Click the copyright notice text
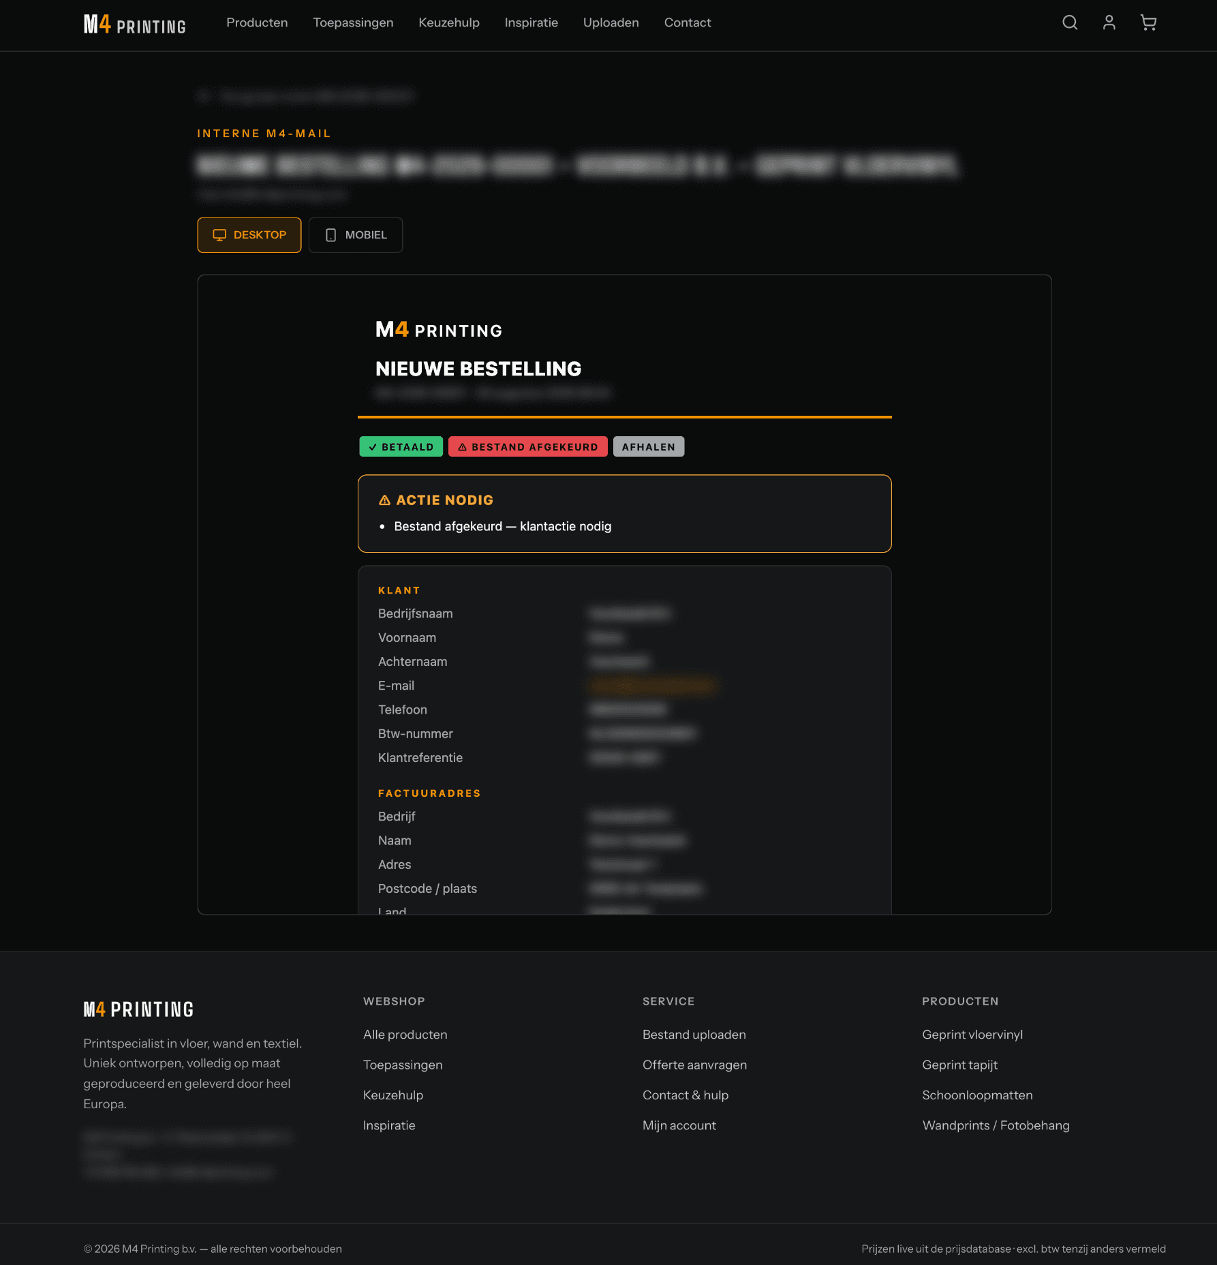This screenshot has height=1265, width=1217. tap(213, 1249)
